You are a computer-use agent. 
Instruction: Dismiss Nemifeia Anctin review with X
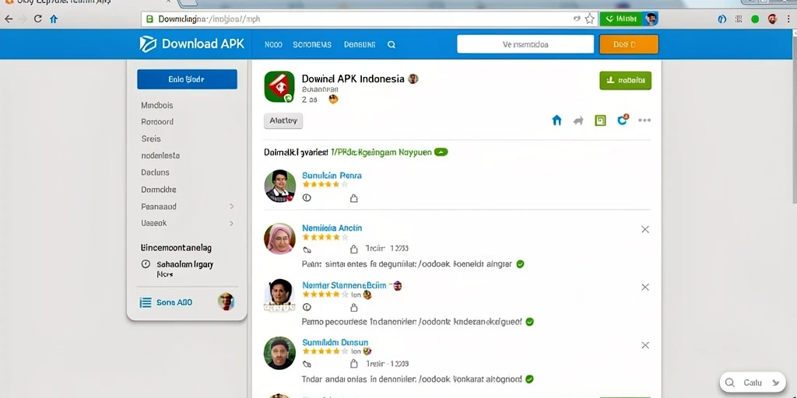click(x=645, y=229)
